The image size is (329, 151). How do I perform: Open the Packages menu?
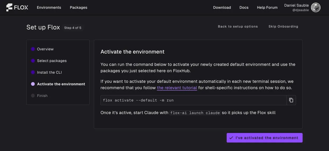[x=78, y=7]
